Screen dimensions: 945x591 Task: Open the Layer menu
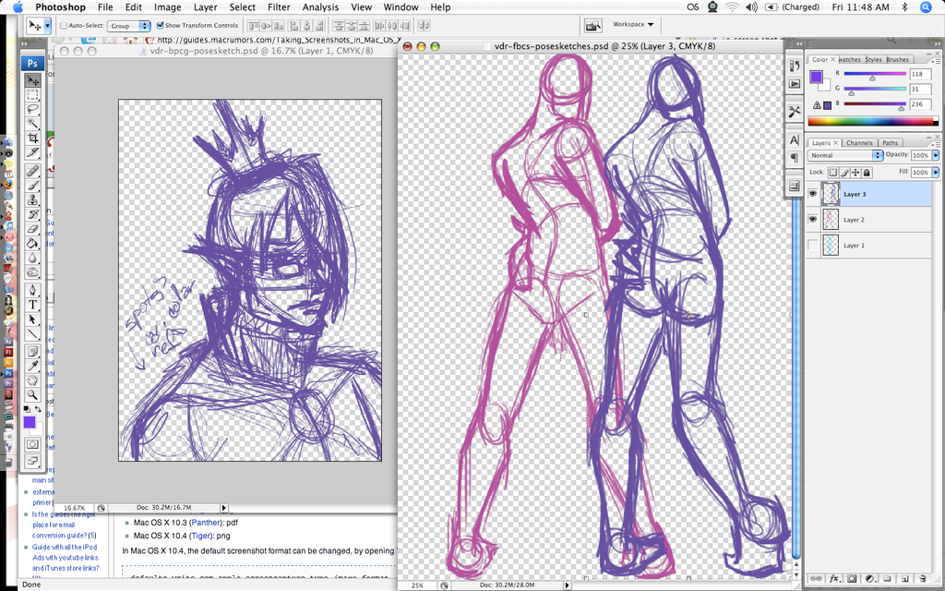click(205, 7)
